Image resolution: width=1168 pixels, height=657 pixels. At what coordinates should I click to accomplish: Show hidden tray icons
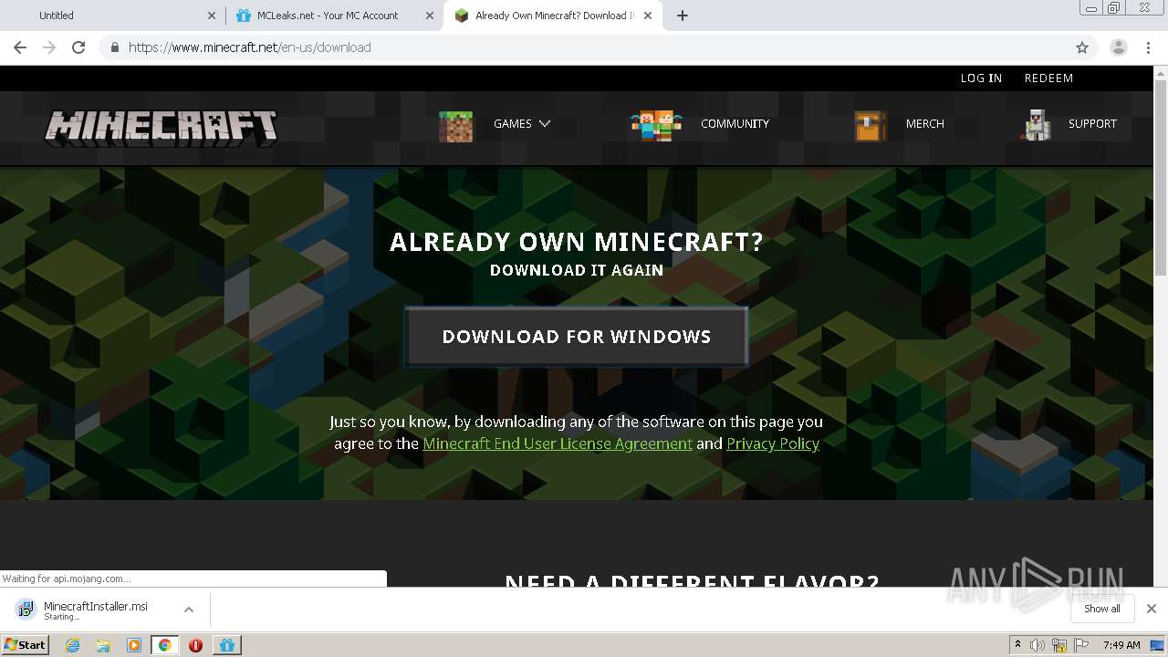(1017, 645)
